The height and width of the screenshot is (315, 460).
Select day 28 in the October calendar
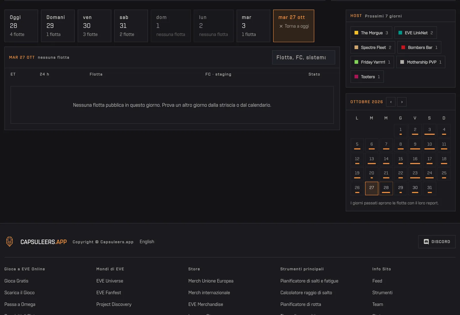[386, 189]
